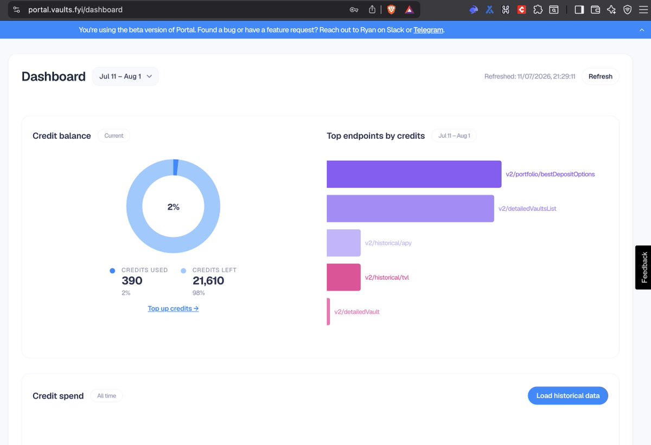Click Load historical data button
The image size is (651, 445).
pyautogui.click(x=568, y=396)
